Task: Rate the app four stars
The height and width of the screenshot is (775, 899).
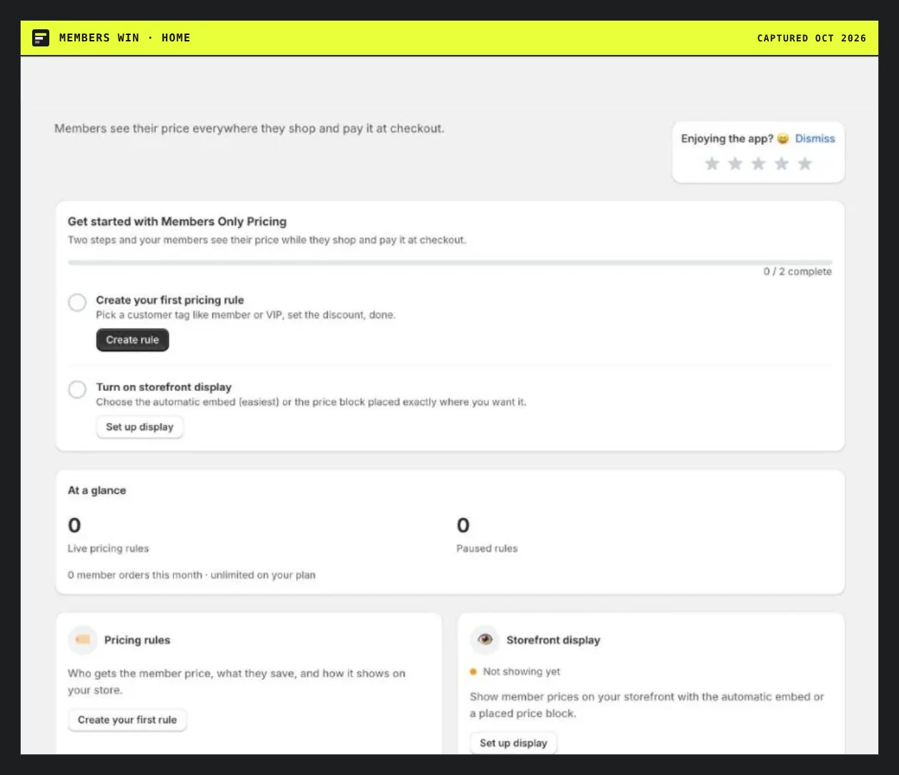Action: pyautogui.click(x=782, y=164)
